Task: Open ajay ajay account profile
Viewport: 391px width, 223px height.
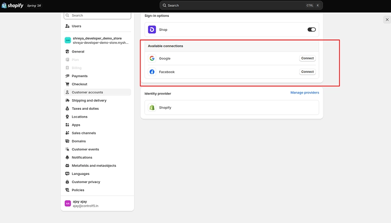Action: pyautogui.click(x=97, y=204)
